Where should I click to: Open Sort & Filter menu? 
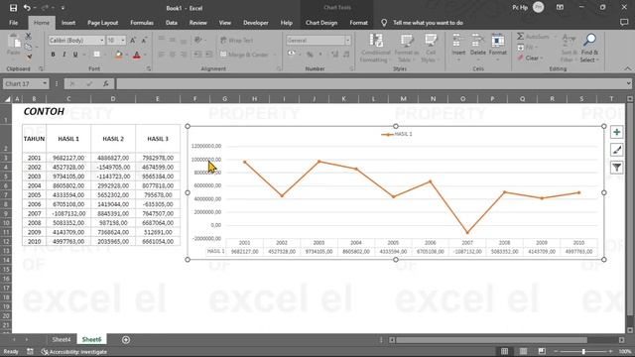(x=569, y=49)
